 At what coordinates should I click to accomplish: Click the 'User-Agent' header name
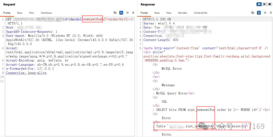coord(15,36)
